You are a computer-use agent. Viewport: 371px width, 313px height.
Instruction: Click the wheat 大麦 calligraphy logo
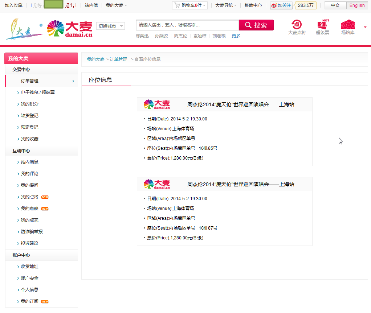[x=24, y=29]
